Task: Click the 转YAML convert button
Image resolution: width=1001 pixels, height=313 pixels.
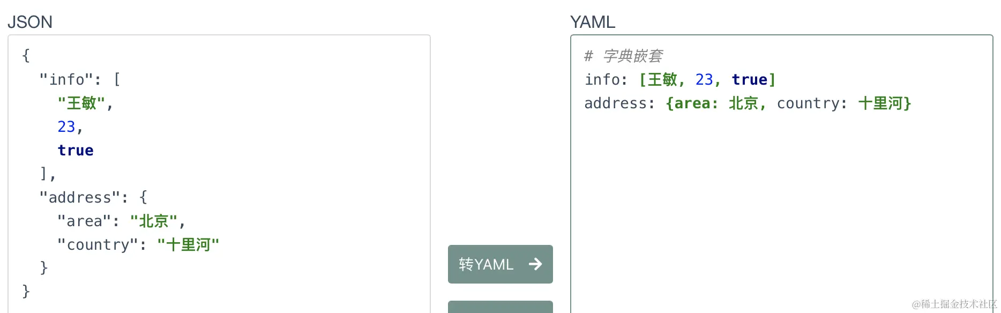Action: [x=500, y=264]
